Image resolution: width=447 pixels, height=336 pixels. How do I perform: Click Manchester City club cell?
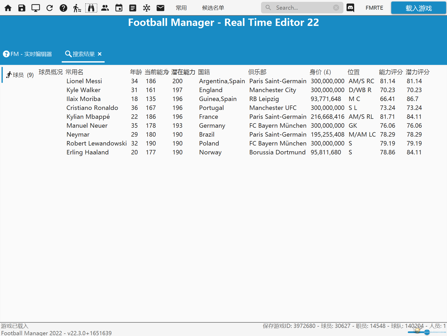point(273,90)
